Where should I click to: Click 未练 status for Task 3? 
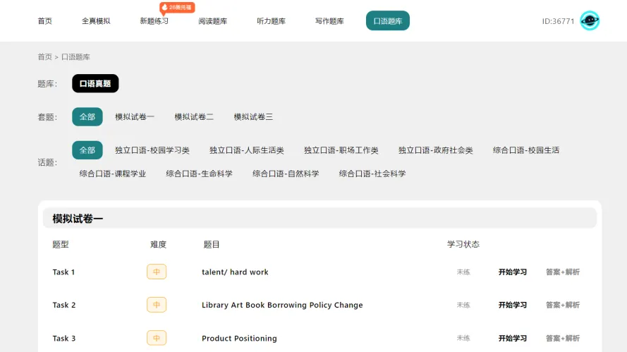point(463,338)
